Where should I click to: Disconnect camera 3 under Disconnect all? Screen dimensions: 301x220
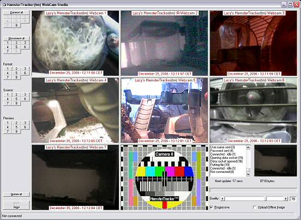(25, 43)
